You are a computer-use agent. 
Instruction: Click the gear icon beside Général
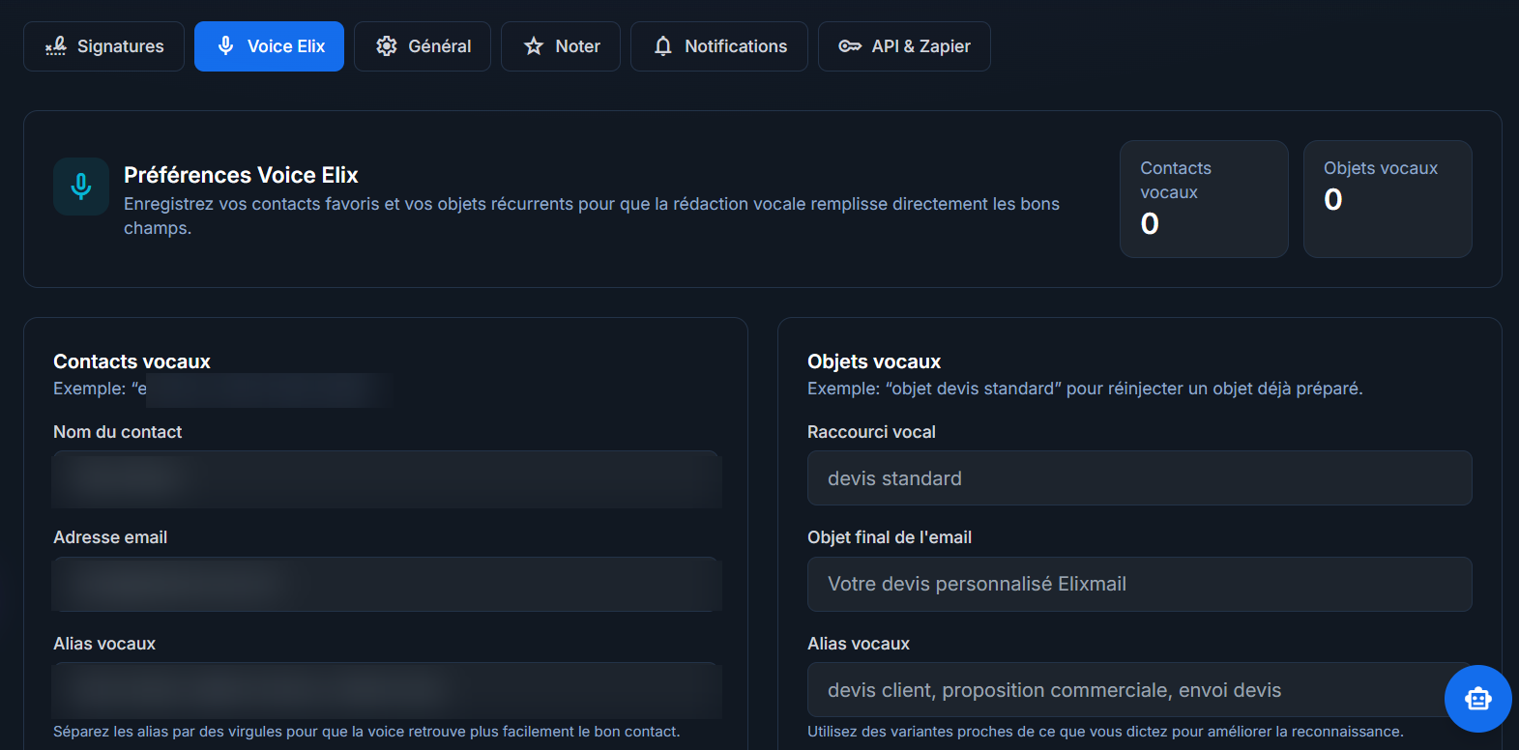[387, 46]
